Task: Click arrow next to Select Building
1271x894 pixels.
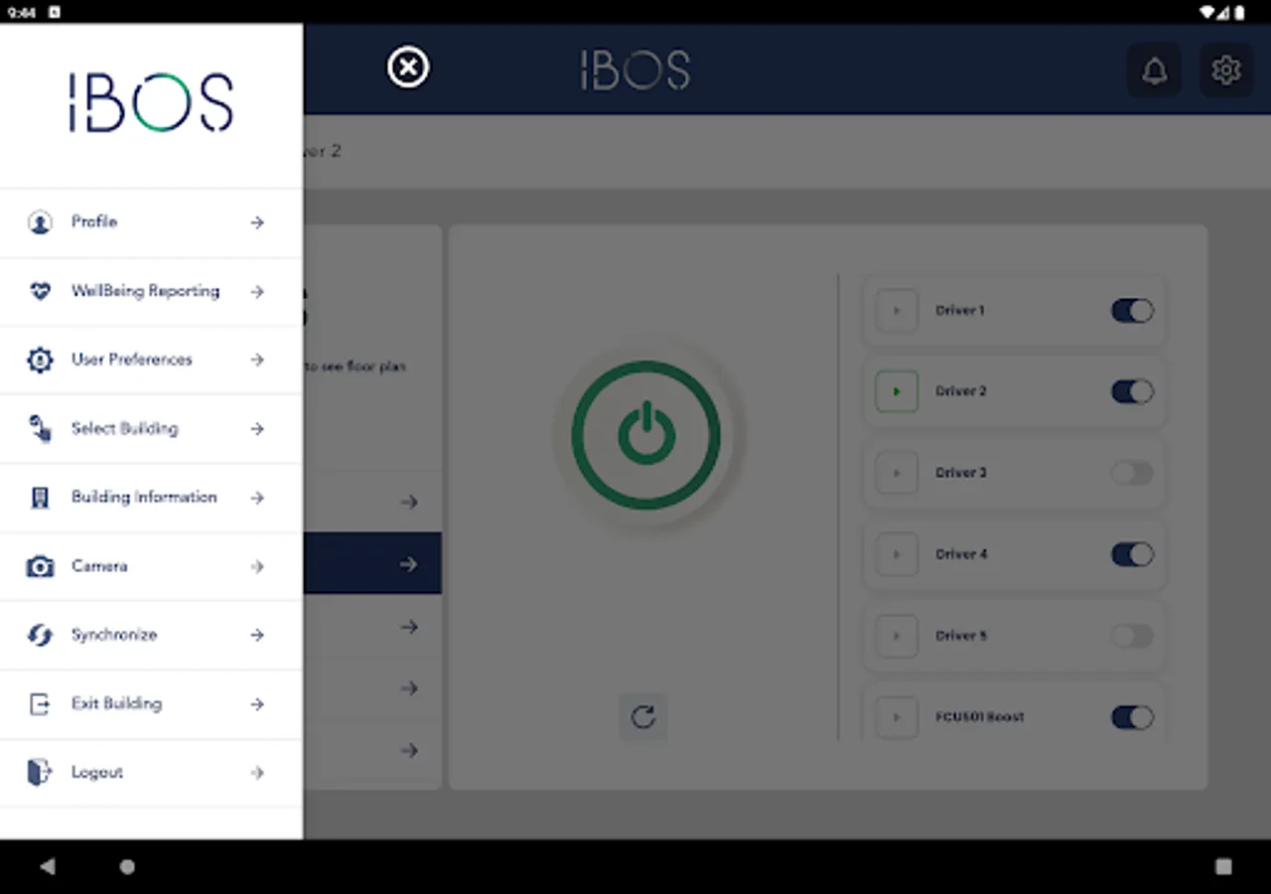Action: (x=257, y=429)
